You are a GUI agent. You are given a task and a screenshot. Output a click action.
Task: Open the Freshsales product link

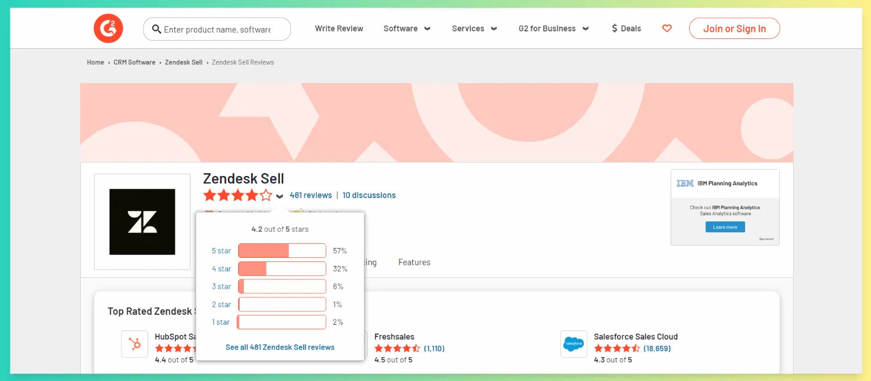pyautogui.click(x=394, y=336)
